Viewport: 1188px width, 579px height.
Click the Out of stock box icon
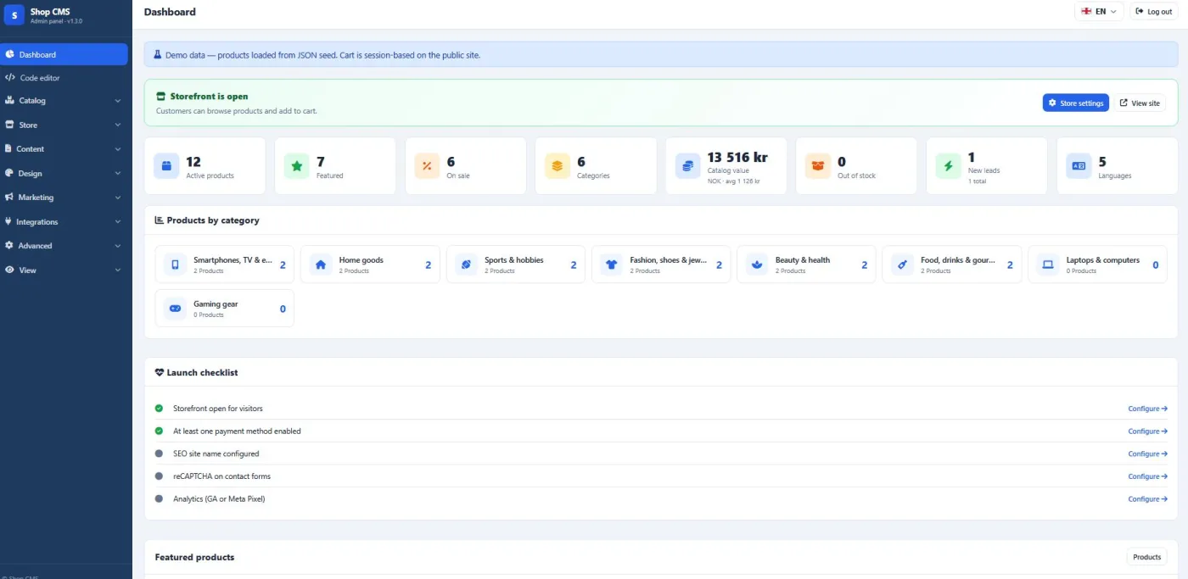(x=818, y=166)
